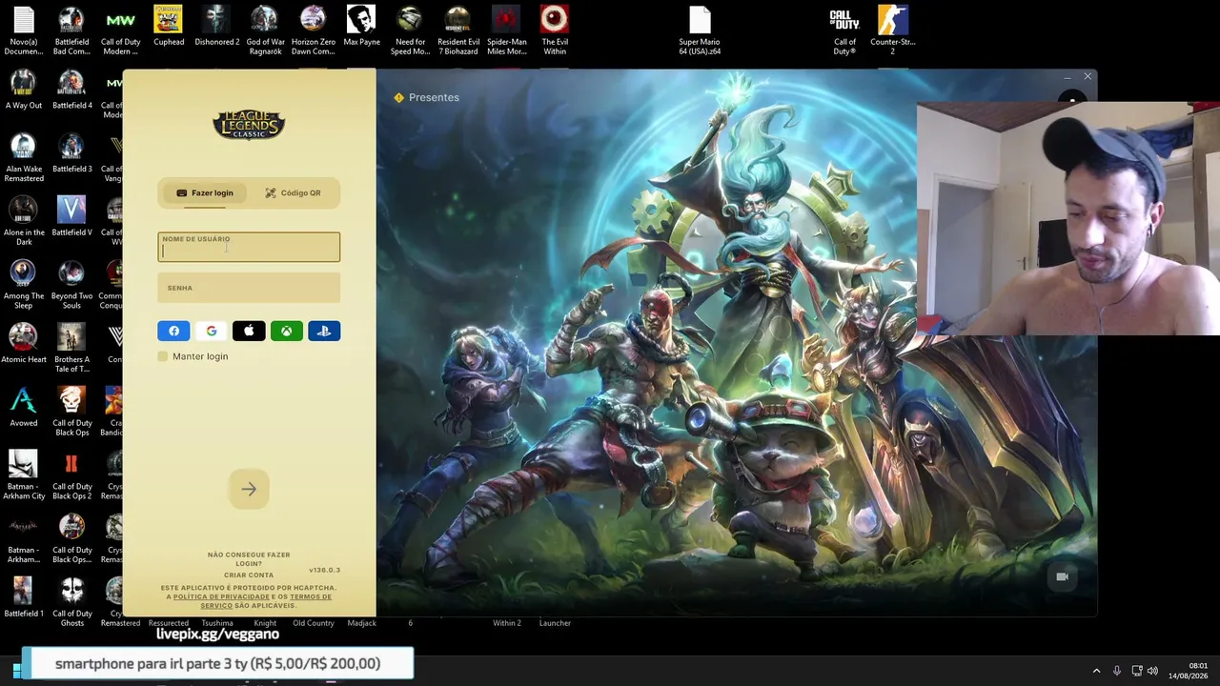Select the Cuphead desktop icon
1220x686 pixels.
point(169,27)
